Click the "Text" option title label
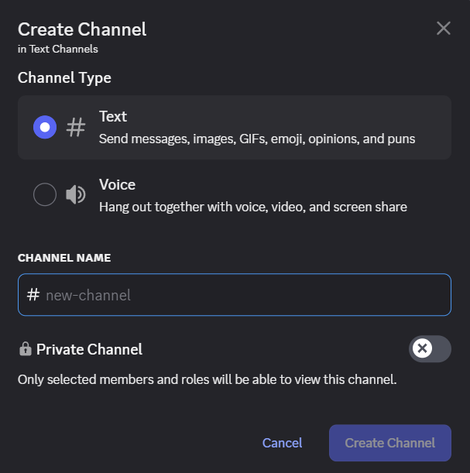The width and height of the screenshot is (470, 473). coord(113,117)
